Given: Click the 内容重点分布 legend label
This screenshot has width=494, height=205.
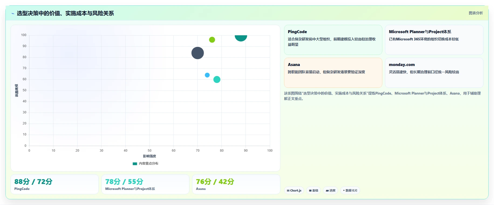Looking at the screenshot, I should tap(149, 164).
